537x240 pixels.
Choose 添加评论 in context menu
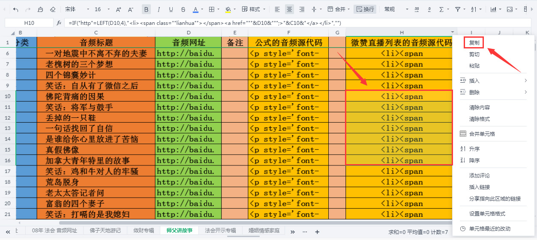click(480, 175)
